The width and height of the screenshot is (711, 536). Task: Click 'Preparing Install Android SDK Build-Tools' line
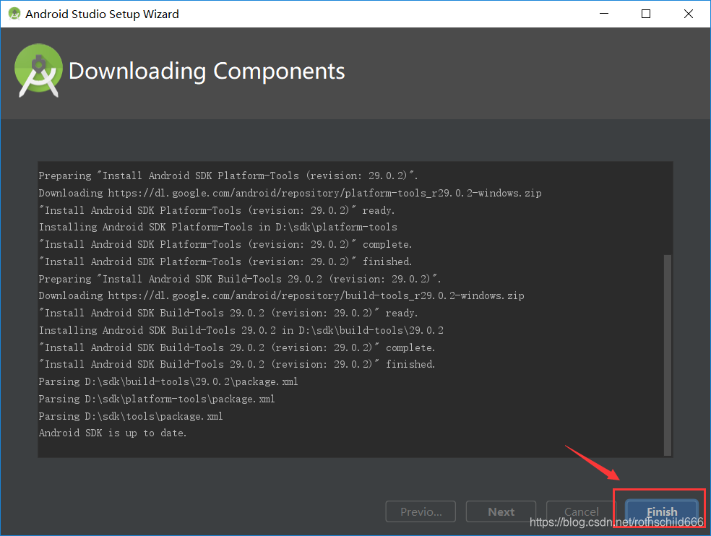pos(240,278)
